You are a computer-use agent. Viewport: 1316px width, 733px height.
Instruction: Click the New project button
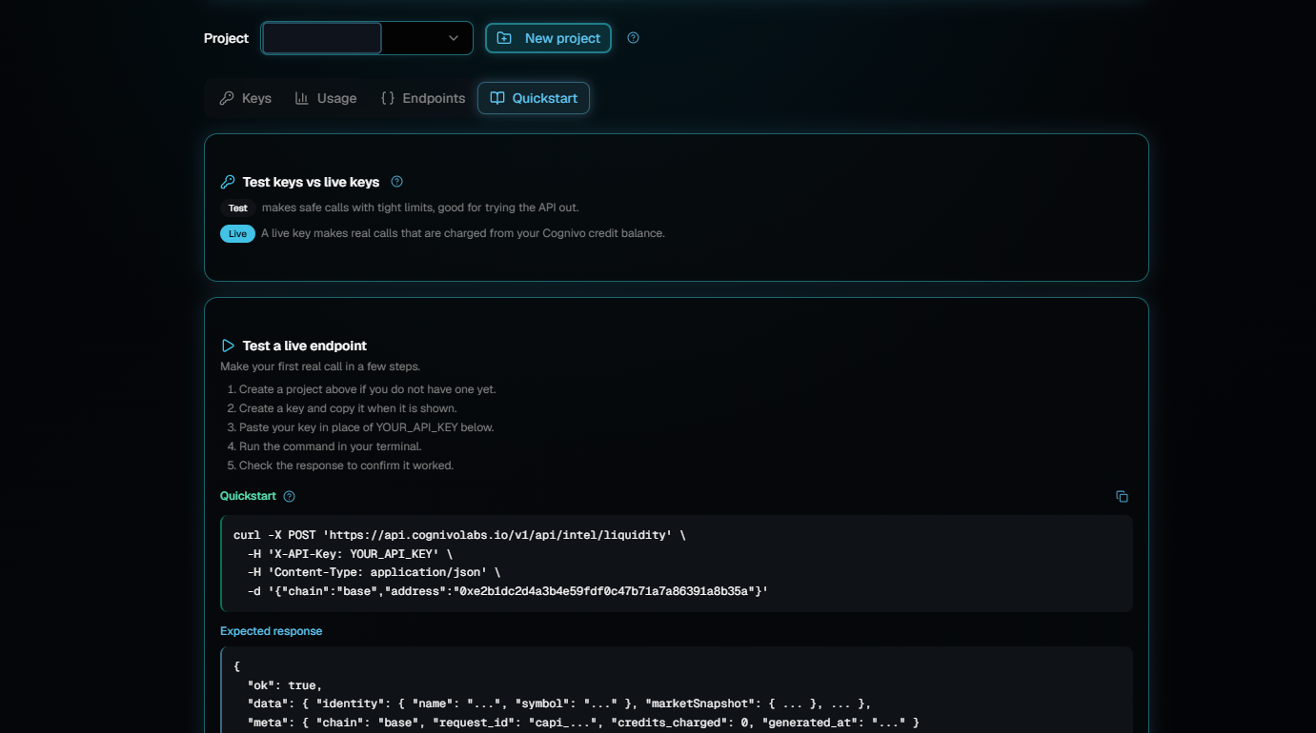[548, 38]
